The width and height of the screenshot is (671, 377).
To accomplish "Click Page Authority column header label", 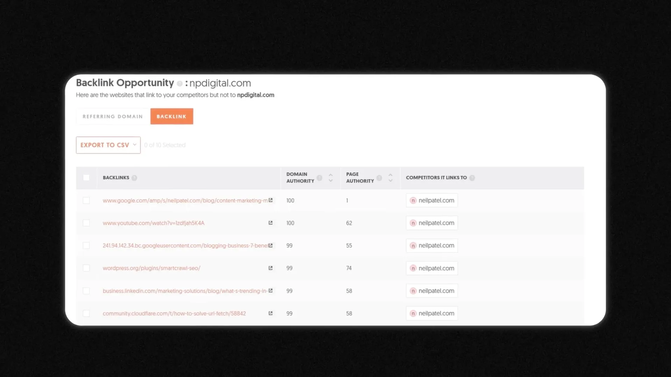I will [360, 178].
